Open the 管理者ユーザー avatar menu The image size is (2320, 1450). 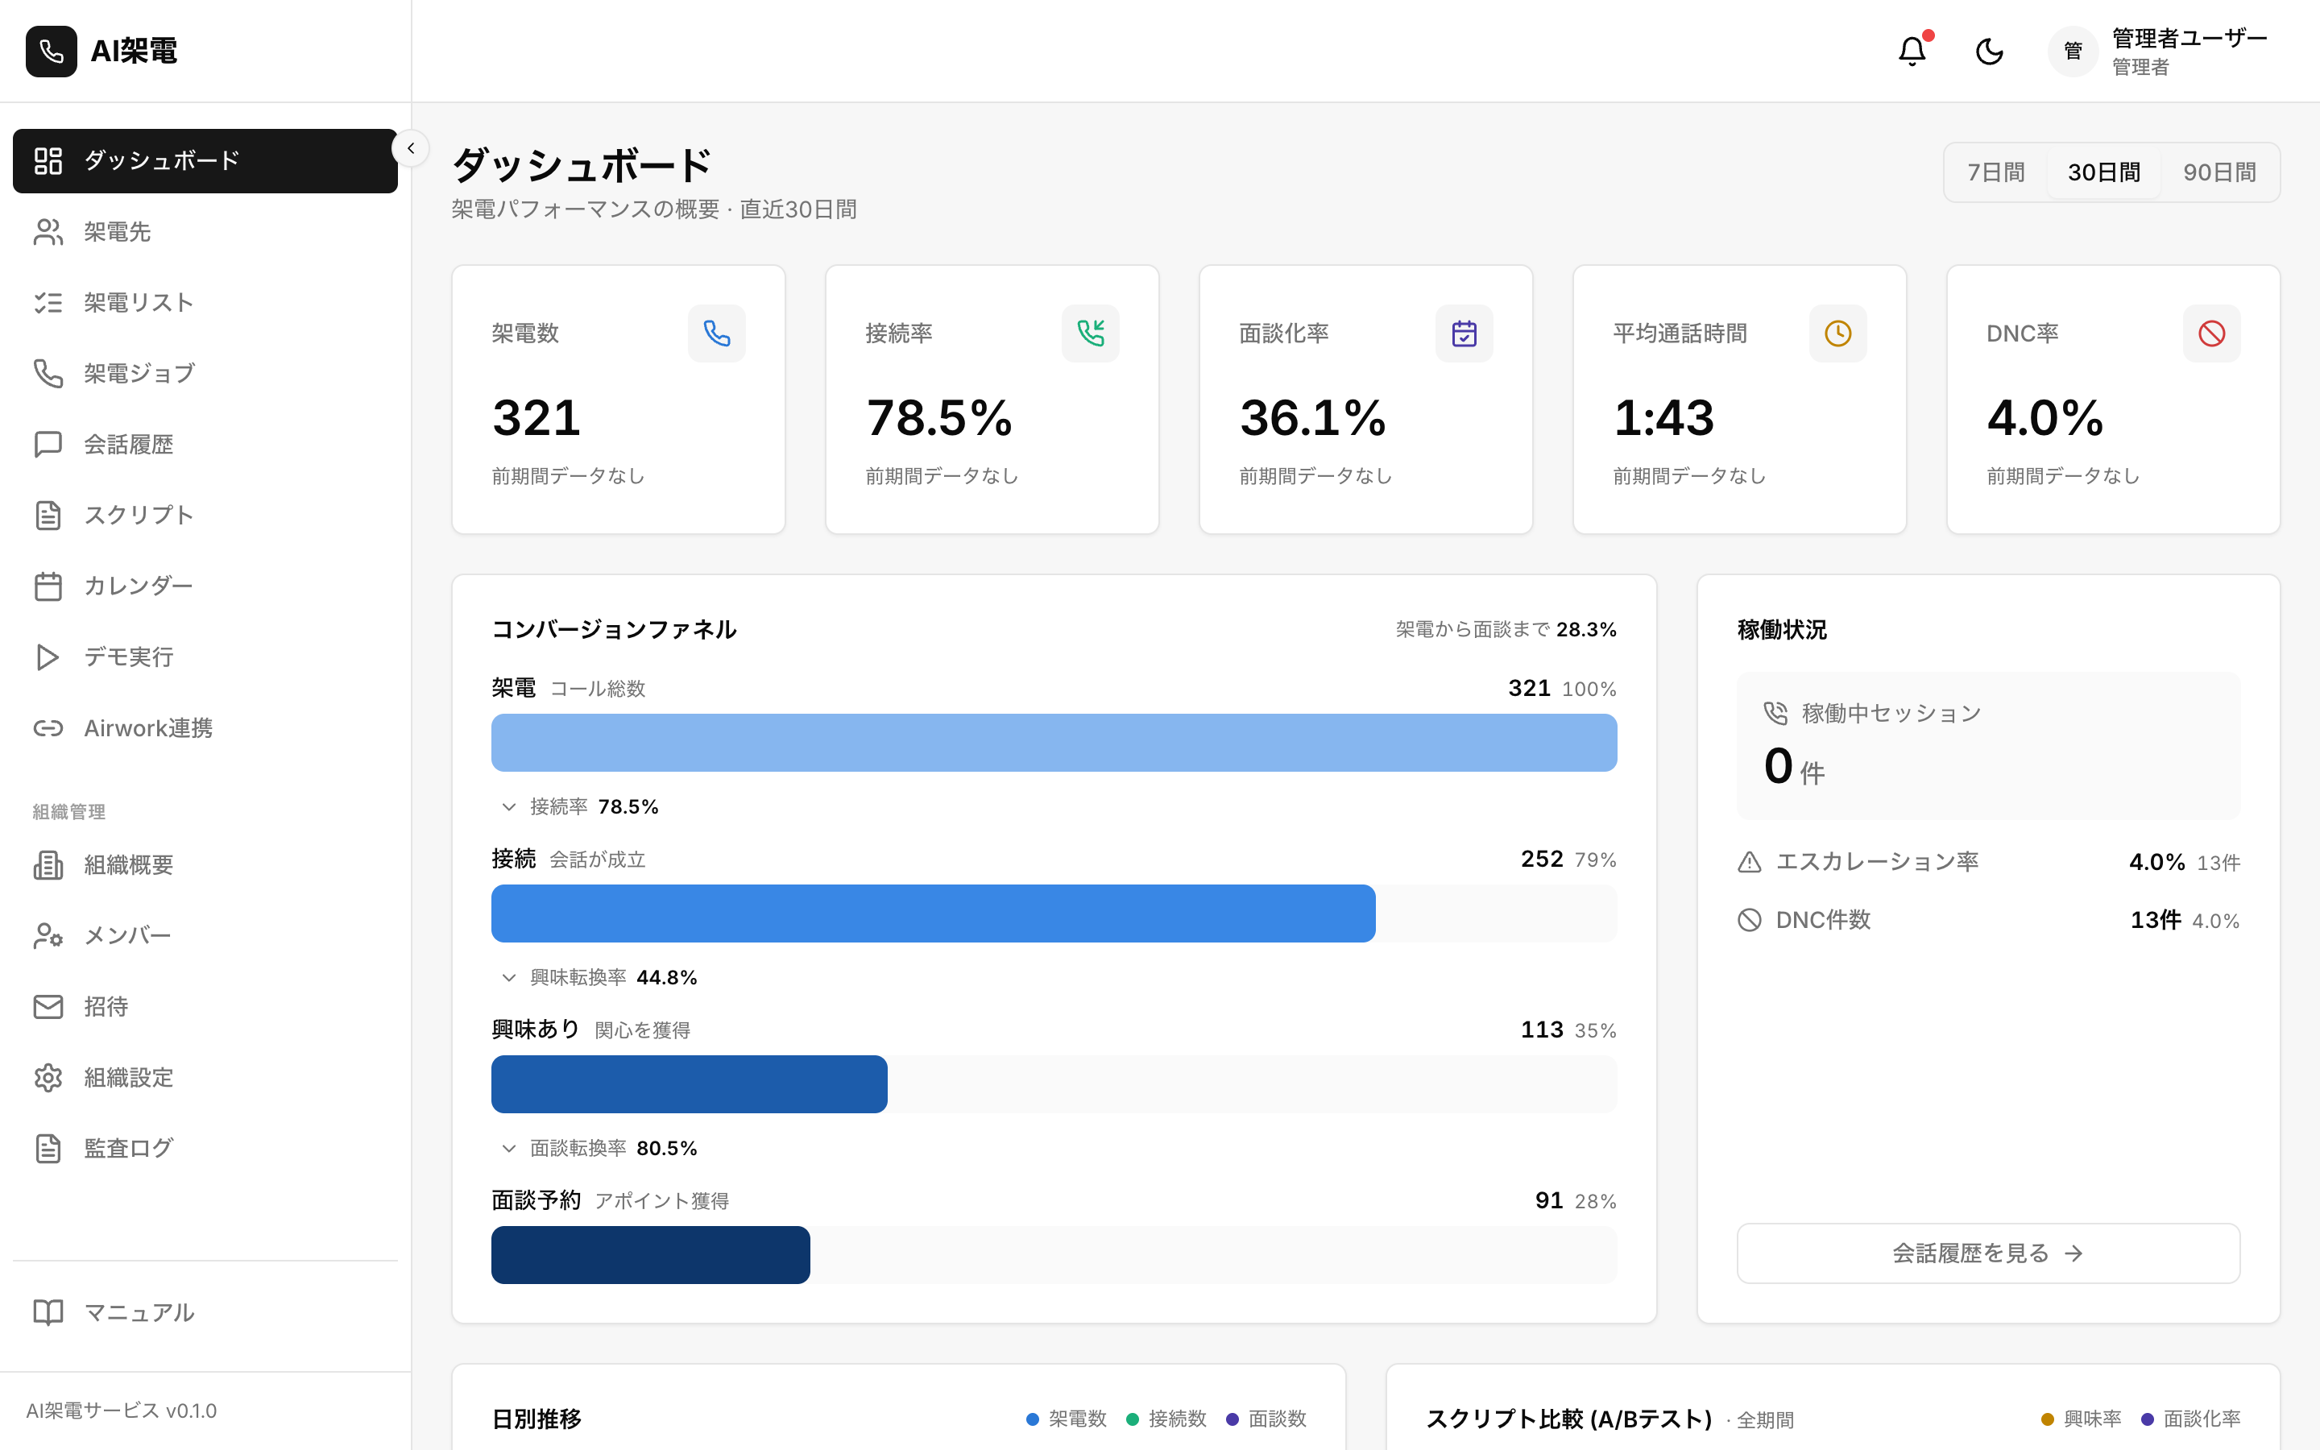[2073, 51]
